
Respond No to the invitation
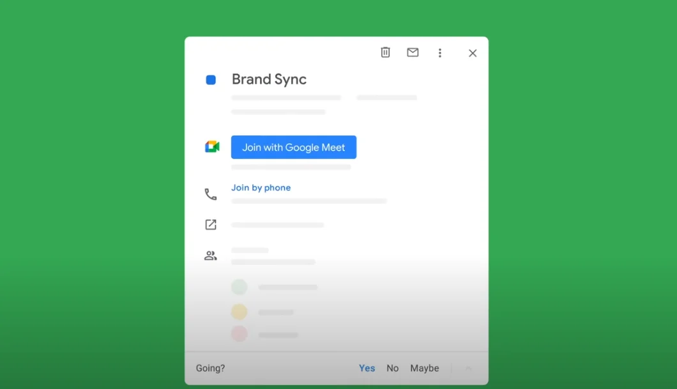pos(392,368)
